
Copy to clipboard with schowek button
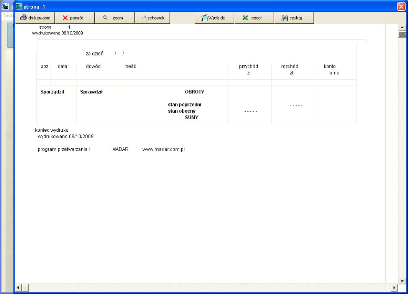(x=152, y=18)
